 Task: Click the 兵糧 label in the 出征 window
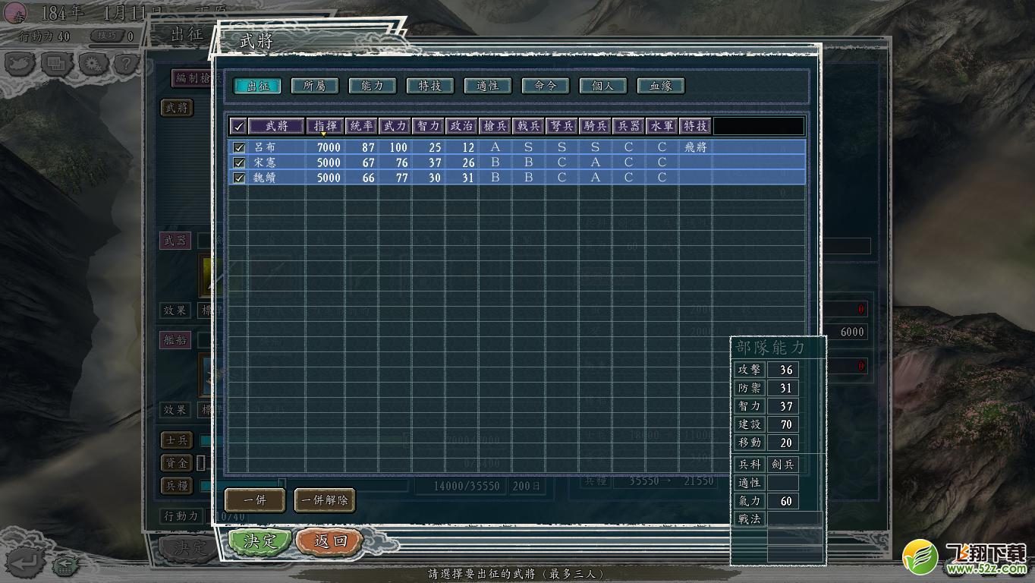(176, 484)
